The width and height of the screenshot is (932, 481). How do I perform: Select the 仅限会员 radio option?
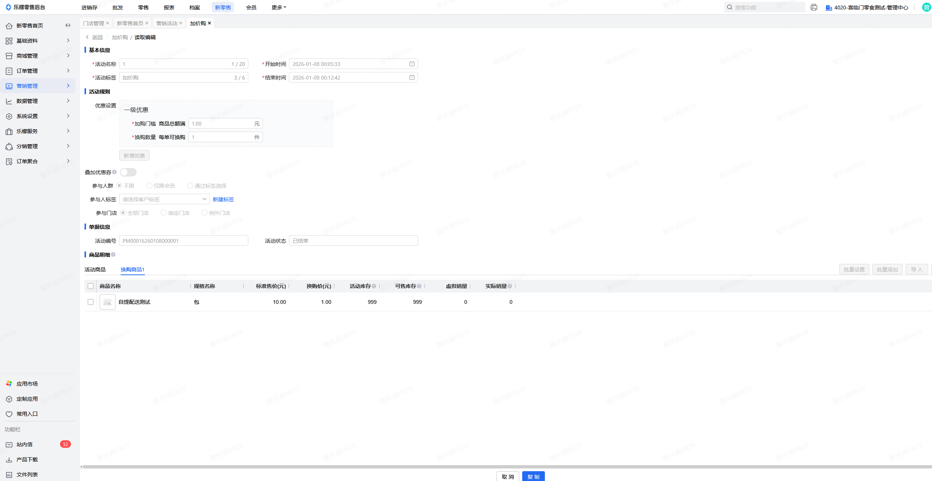pyautogui.click(x=149, y=185)
